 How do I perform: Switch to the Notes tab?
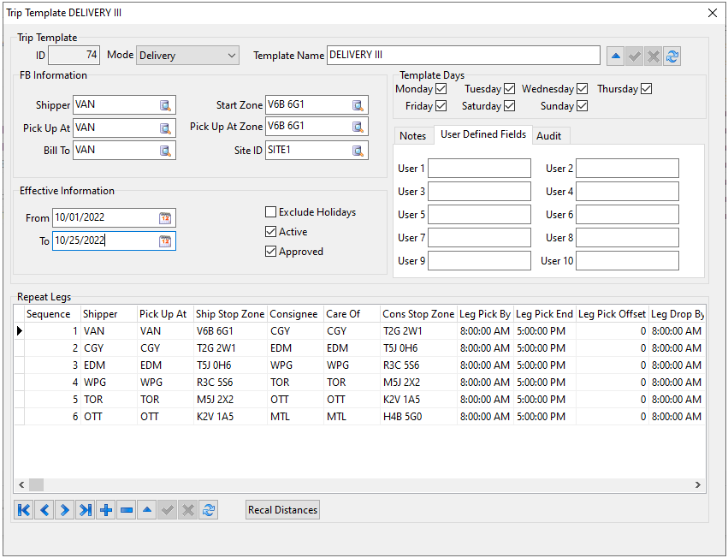point(412,136)
